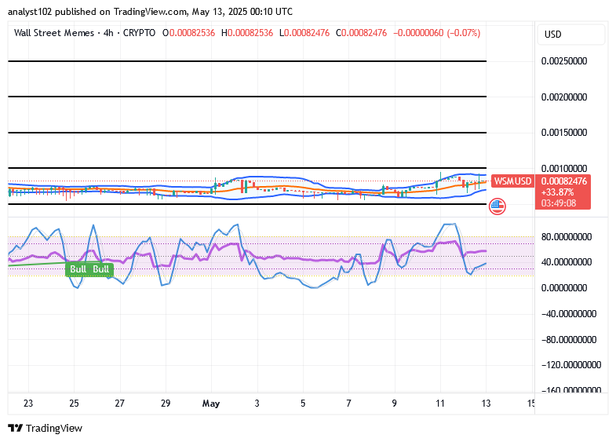Click date 9 on the time axis

(395, 404)
